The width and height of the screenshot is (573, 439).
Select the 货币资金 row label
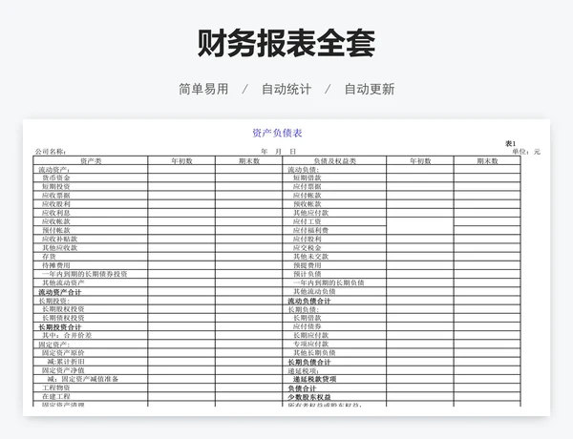click(56, 178)
